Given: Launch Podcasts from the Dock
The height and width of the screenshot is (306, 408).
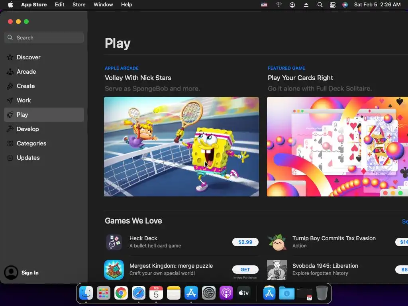Looking at the screenshot, I should pyautogui.click(x=226, y=293).
